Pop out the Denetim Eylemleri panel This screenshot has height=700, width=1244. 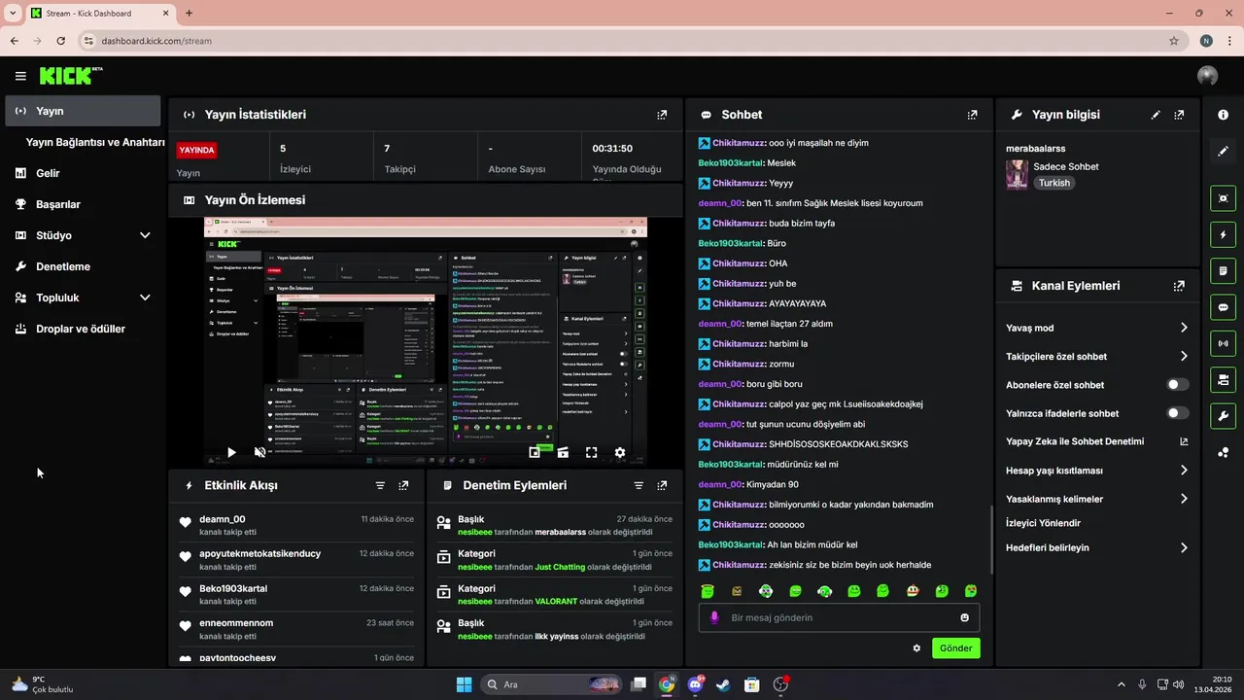pyautogui.click(x=662, y=485)
